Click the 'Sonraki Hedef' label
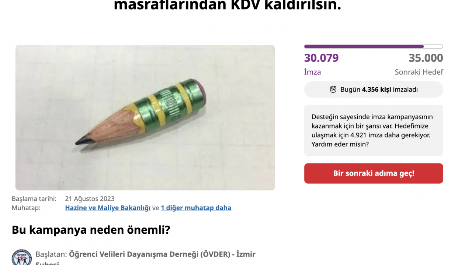Screen dimensions: 472x265 point(419,72)
